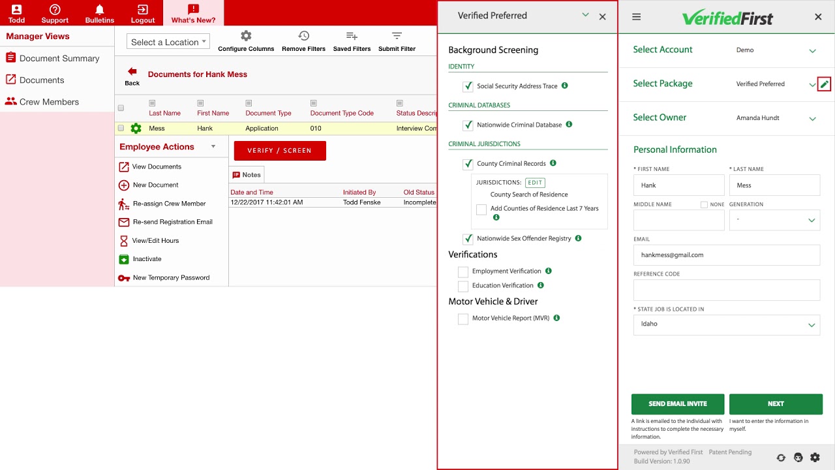Click info icon beside County Criminal Records
The width and height of the screenshot is (835, 470).
point(553,163)
